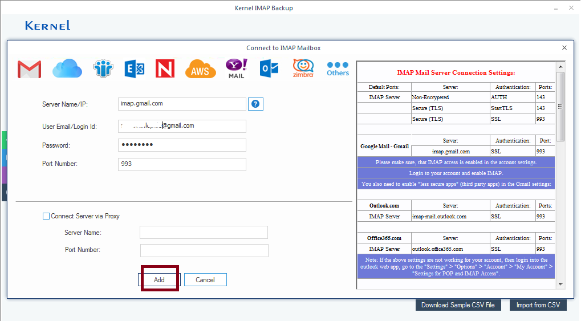Click 'Login to your account and enable IMAP' note
This screenshot has width=581, height=321.
456,173
